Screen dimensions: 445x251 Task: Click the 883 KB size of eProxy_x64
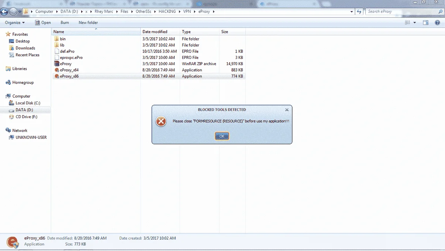click(237, 70)
